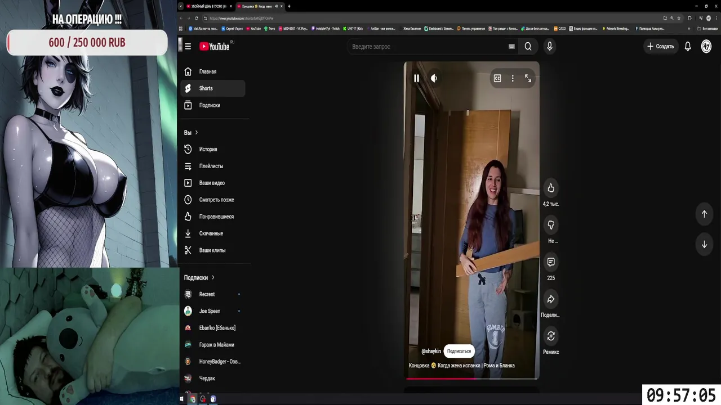Open the Чердак subscription channel
The height and width of the screenshot is (405, 721).
tap(214, 379)
